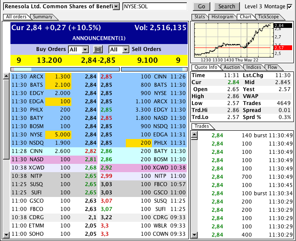Screen dimensions: 296x241
Task: Open the Auction tab
Action: click(x=232, y=67)
